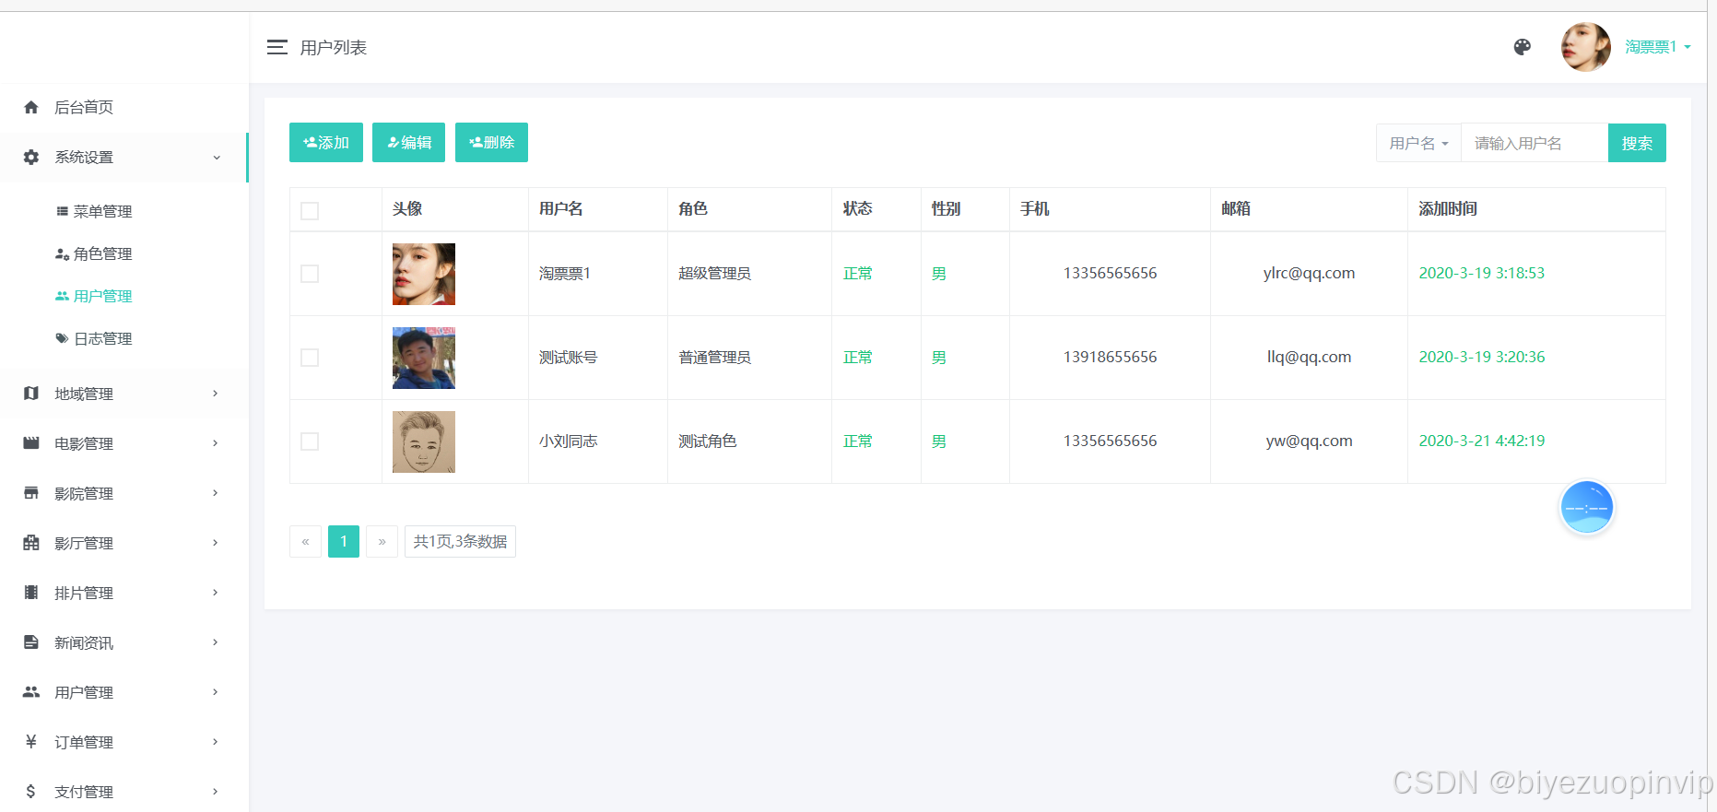Click timestamp 2020-3-19 3:18:53

1481,273
